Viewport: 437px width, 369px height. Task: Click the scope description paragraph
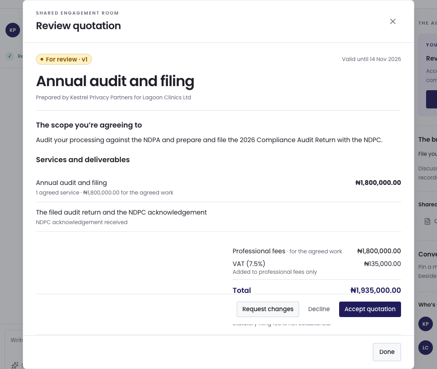tap(209, 140)
